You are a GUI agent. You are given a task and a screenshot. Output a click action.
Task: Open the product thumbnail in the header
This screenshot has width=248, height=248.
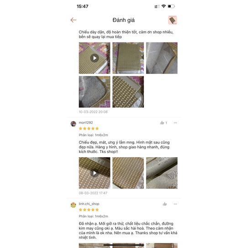tap(172, 20)
